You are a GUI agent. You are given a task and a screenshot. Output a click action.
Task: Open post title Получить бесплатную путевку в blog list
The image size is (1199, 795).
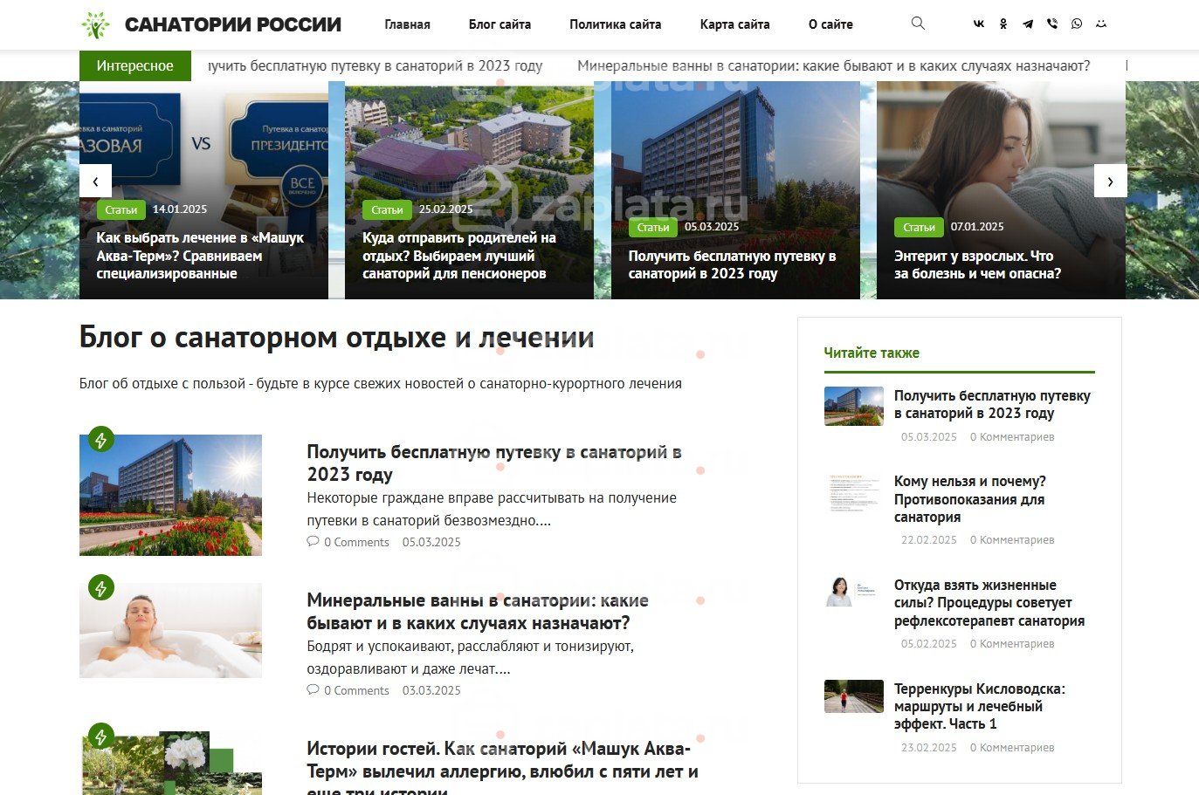pos(494,463)
